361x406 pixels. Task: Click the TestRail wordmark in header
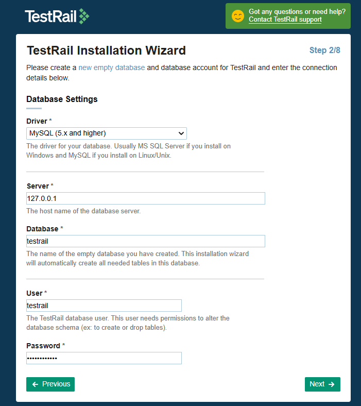pos(50,16)
